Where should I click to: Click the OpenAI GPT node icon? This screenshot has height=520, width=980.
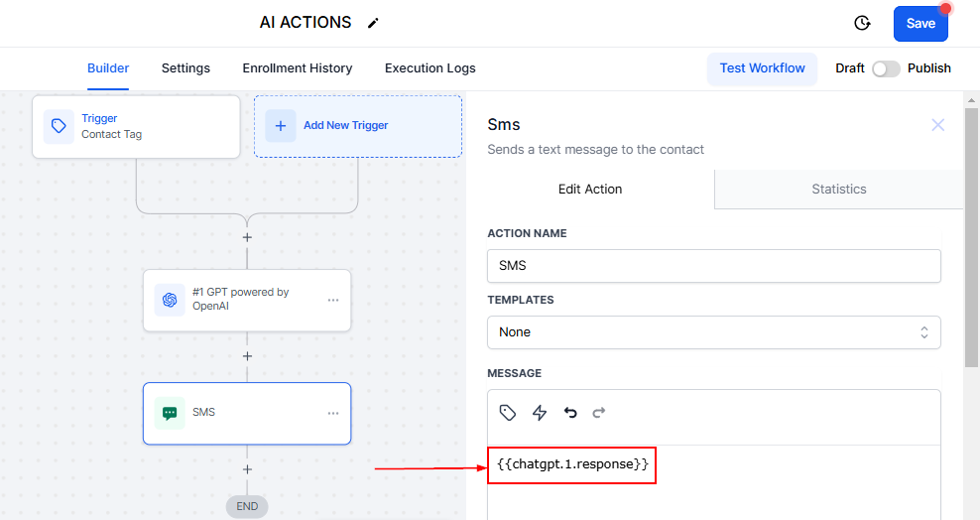[x=170, y=300]
